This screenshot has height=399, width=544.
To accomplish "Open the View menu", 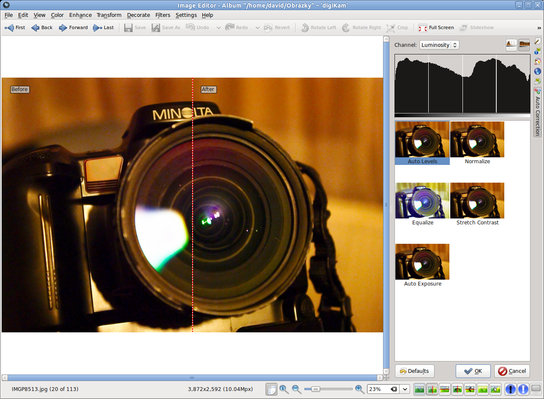I will (40, 15).
